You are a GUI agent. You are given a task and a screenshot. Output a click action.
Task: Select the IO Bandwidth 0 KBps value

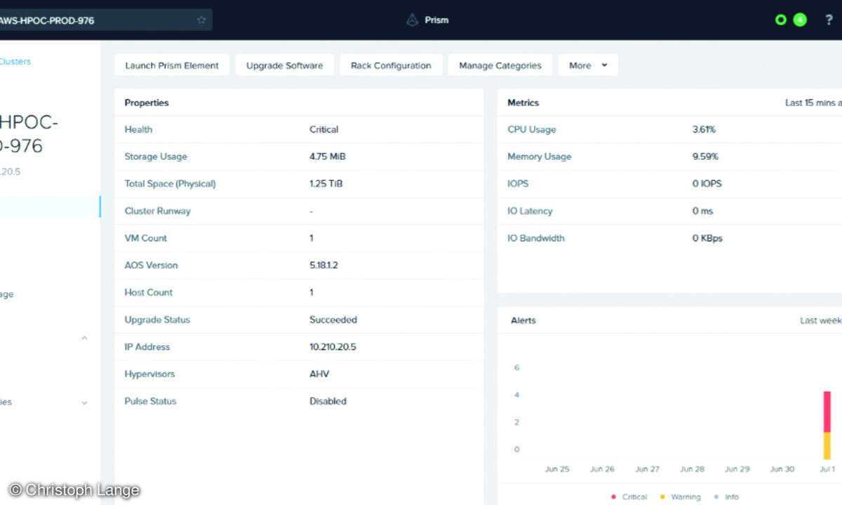pyautogui.click(x=707, y=238)
